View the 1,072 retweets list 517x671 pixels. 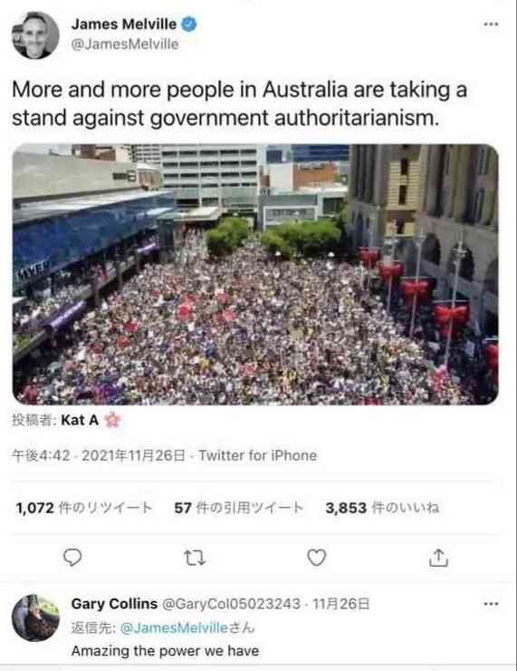[83, 508]
